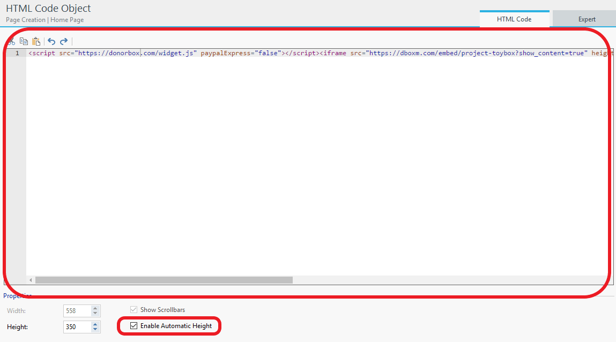Viewport: 616px width, 342px height.
Task: Decrease Width with the down arrow
Action: 95,314
